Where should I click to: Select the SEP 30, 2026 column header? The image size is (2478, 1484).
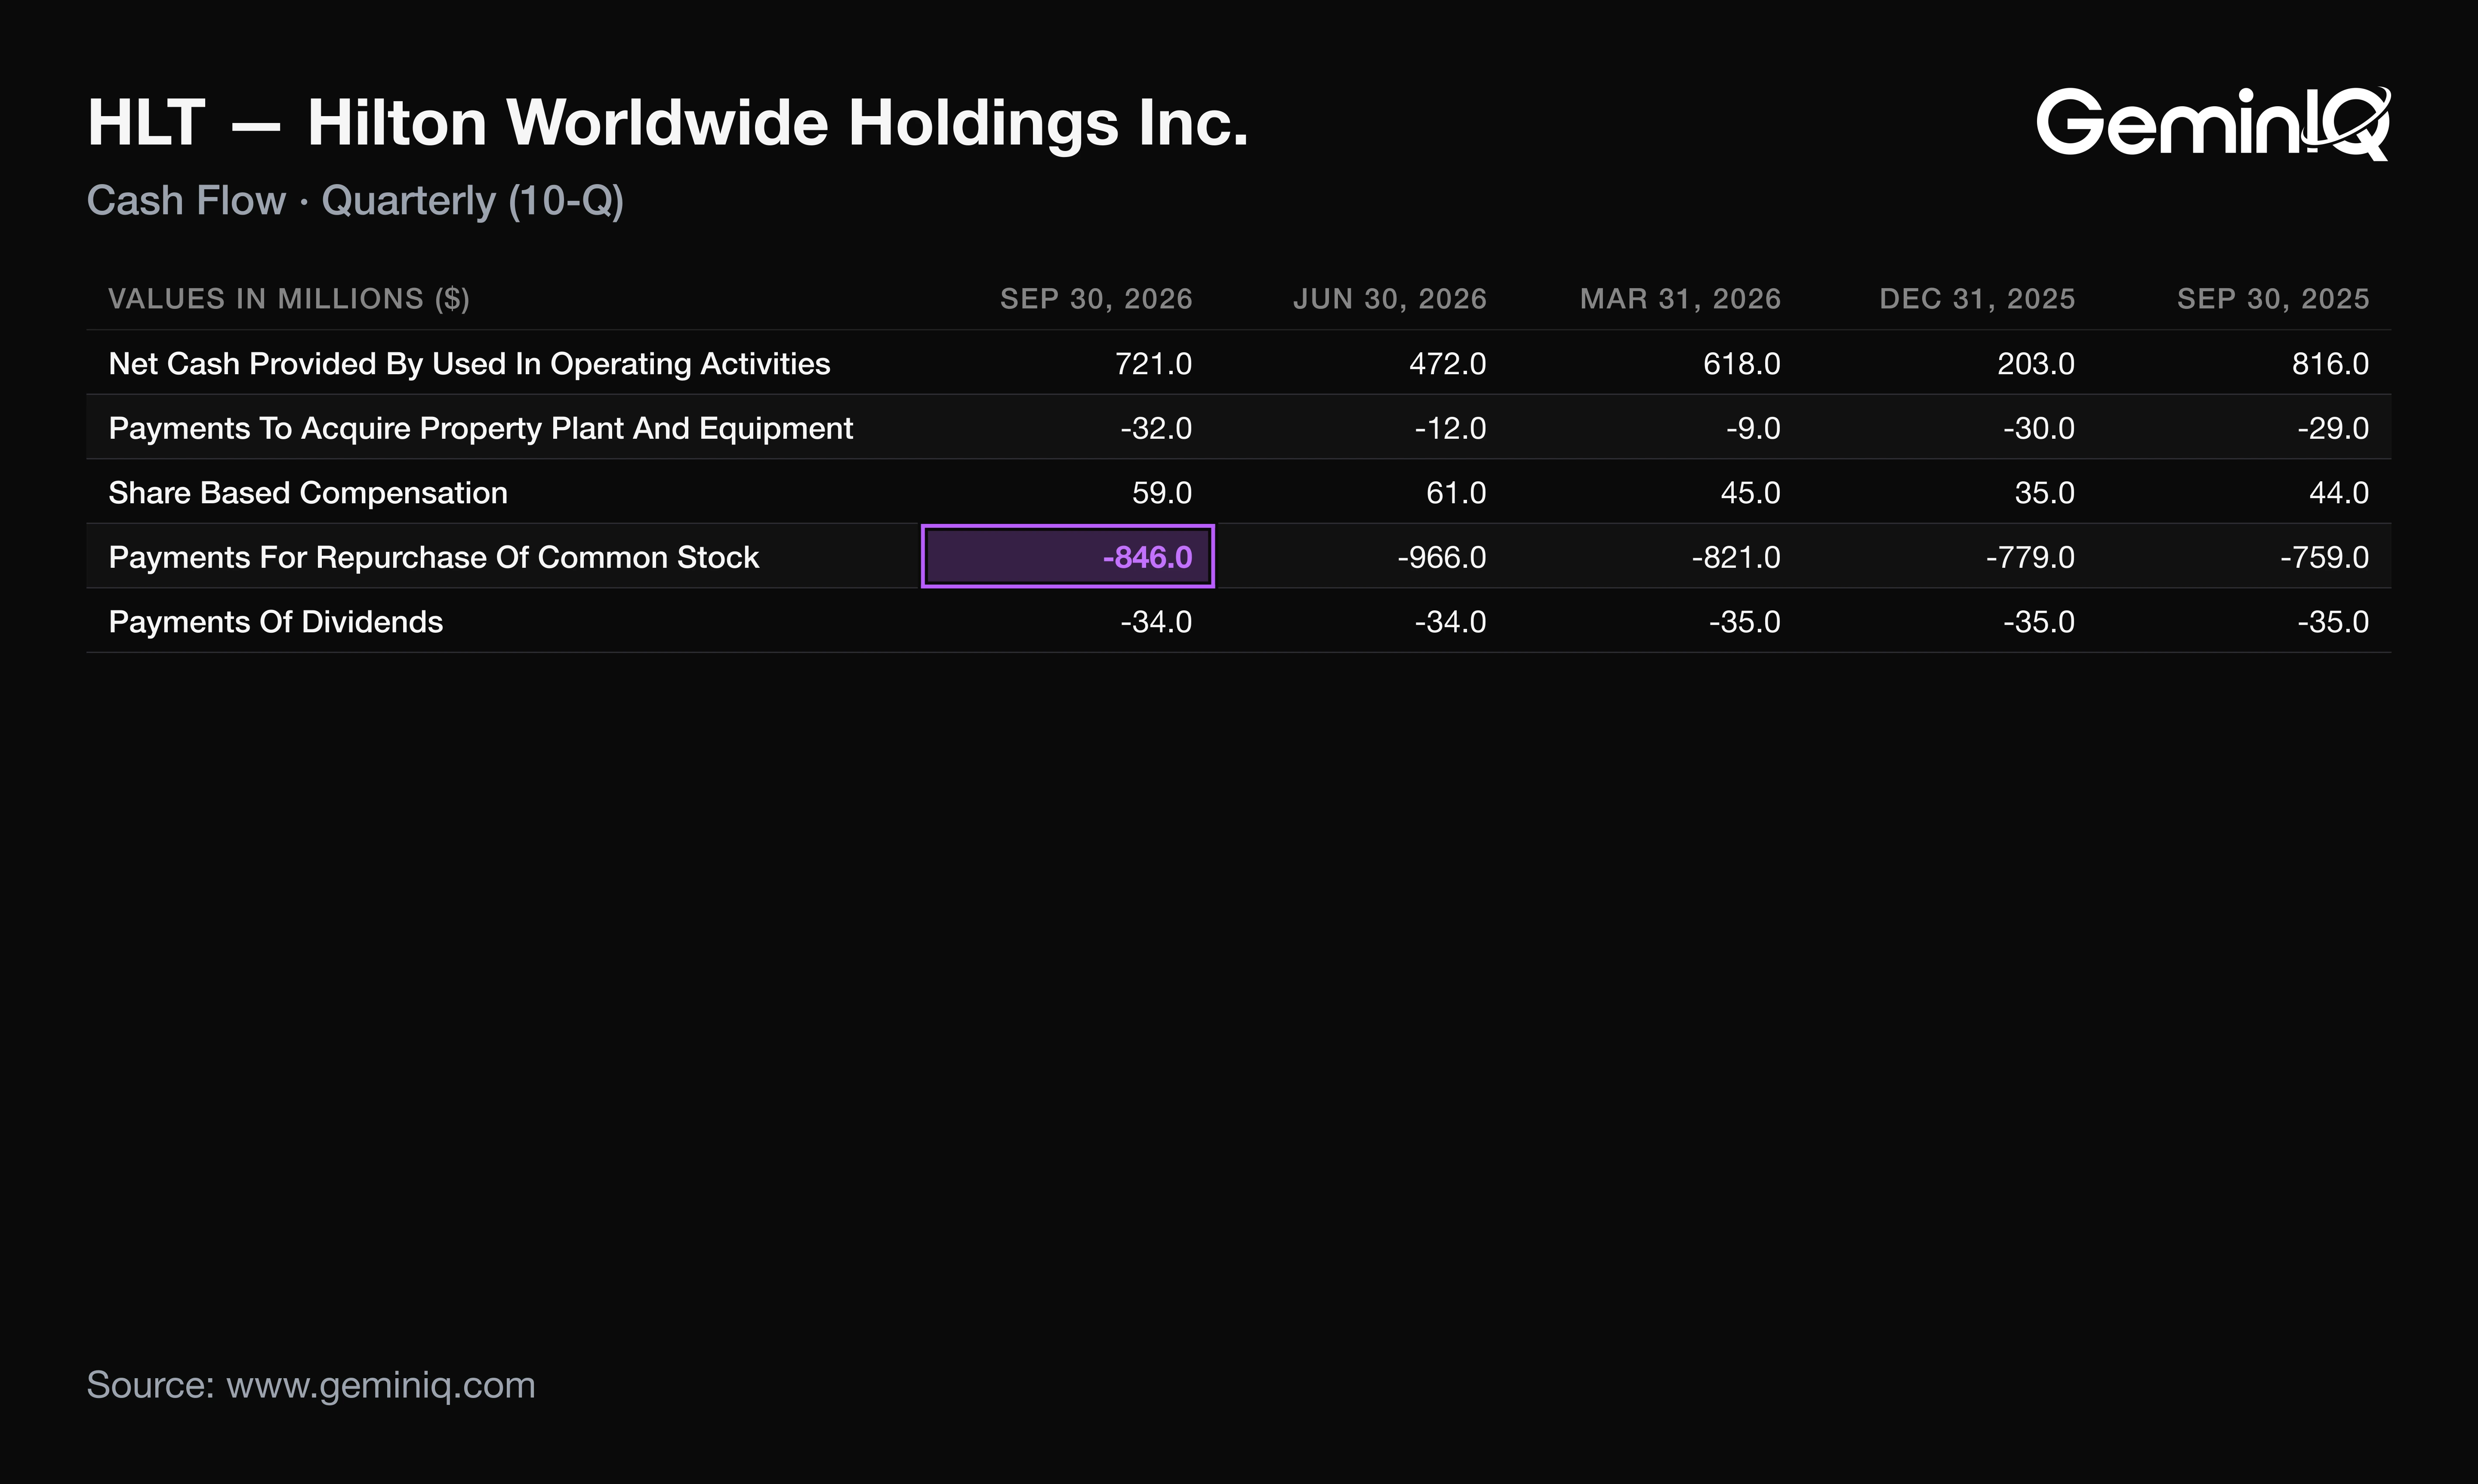(1096, 299)
